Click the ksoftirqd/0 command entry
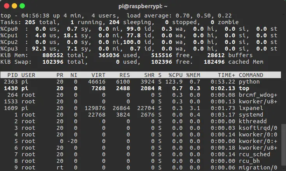286x171 pixels. tap(258, 128)
